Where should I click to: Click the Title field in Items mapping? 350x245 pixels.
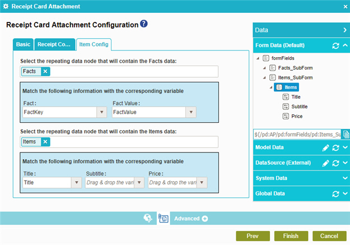47,182
